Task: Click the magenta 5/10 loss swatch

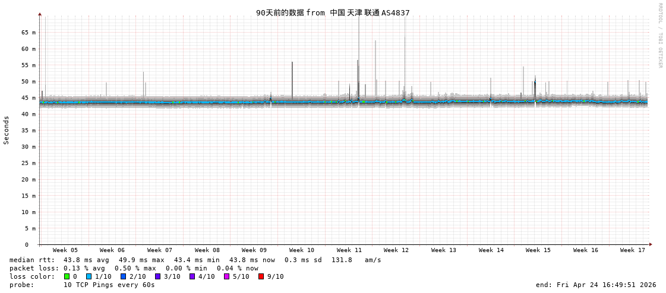Action: tap(226, 276)
